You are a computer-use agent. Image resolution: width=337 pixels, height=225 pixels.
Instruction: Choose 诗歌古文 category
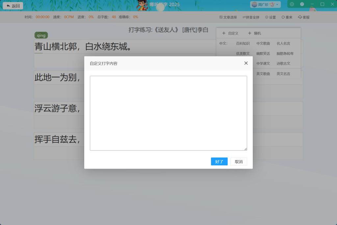283,64
